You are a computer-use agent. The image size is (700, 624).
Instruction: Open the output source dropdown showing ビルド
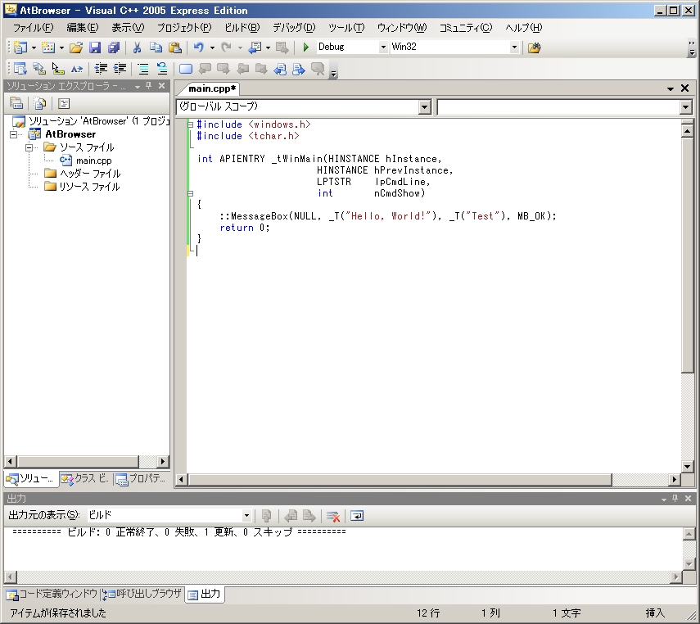tap(246, 516)
